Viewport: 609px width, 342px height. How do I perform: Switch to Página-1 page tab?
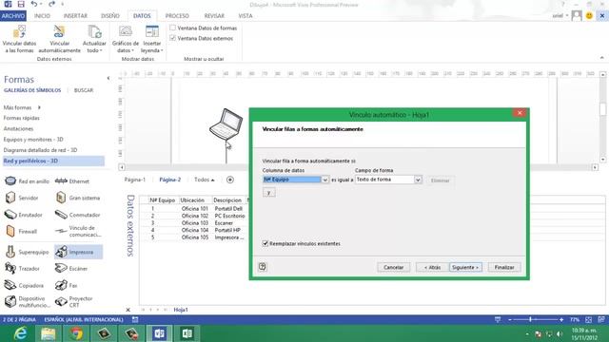click(x=135, y=180)
